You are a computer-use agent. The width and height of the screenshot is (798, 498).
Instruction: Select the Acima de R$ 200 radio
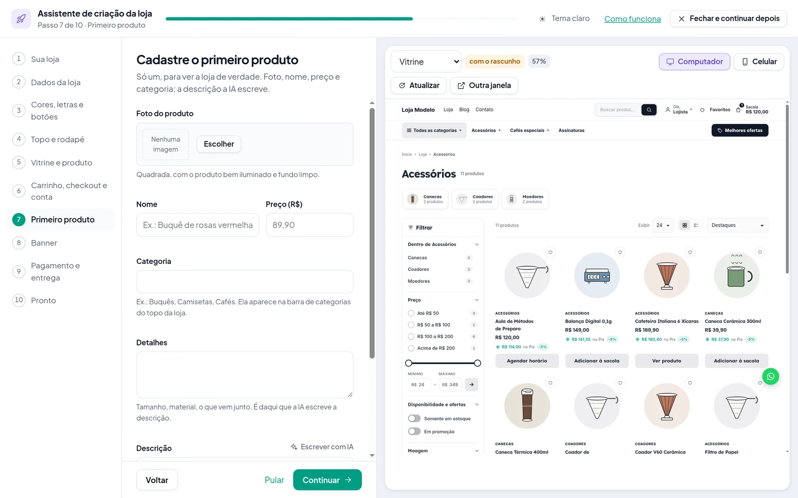pos(411,348)
